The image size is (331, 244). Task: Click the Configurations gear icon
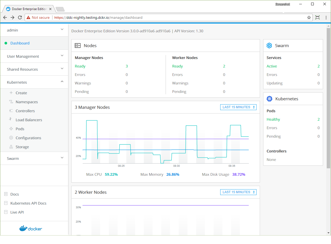[11, 138]
